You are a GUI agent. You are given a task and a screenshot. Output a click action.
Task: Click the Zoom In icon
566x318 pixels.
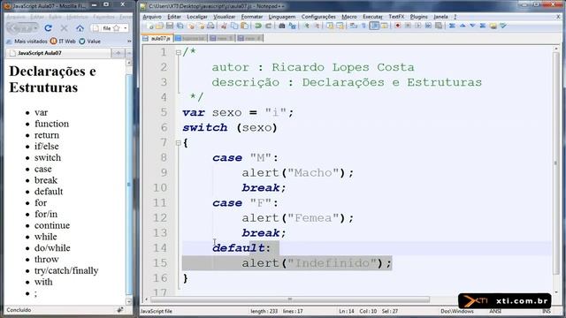point(306,26)
